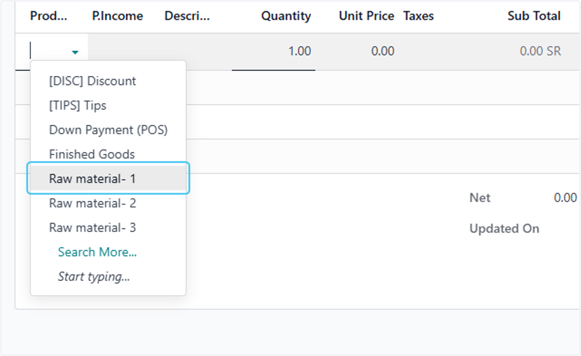The height and width of the screenshot is (356, 581).
Task: Click the Updated On label
Action: [505, 229]
